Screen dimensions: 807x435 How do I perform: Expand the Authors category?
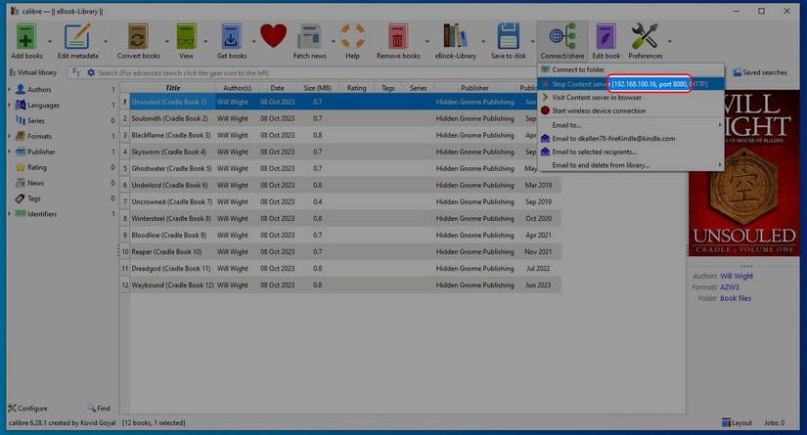point(9,90)
